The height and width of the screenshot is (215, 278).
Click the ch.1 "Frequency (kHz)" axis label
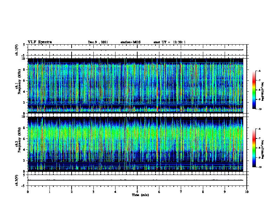click(x=19, y=82)
